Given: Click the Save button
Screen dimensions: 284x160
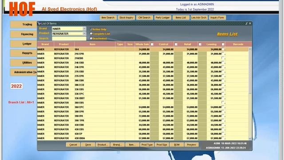Looking at the screenshot, I should (x=88, y=144).
